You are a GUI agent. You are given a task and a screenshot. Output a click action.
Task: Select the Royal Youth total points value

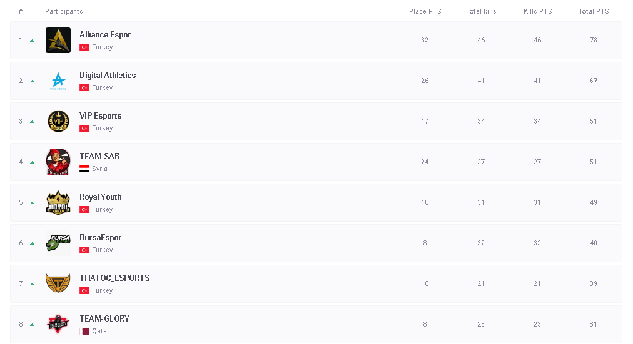pos(594,203)
